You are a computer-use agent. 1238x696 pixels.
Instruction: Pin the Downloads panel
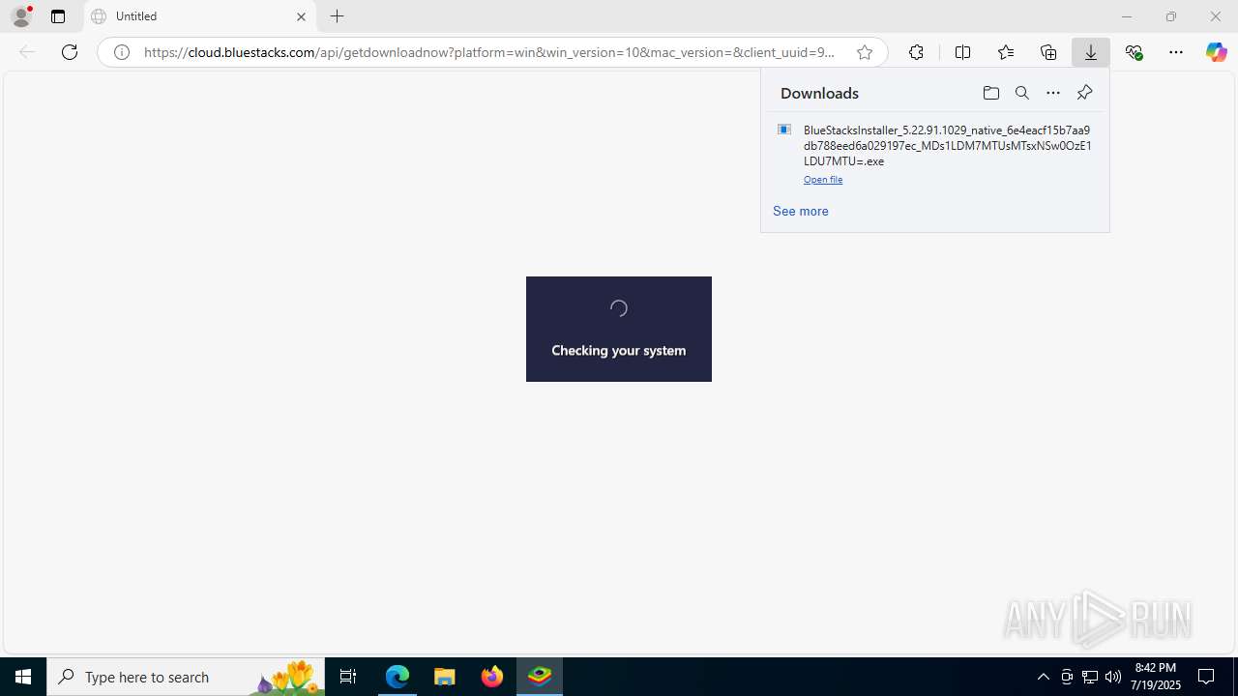1084,93
